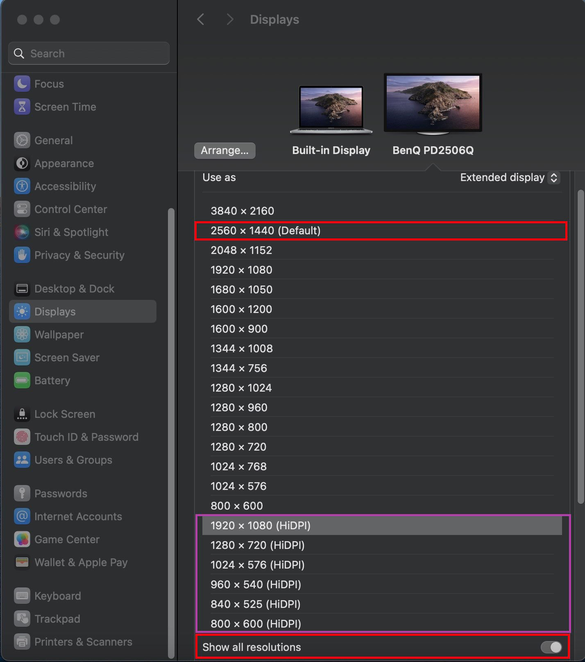Open Desktop & Dock sidebar item
The height and width of the screenshot is (662, 585).
tap(83, 288)
